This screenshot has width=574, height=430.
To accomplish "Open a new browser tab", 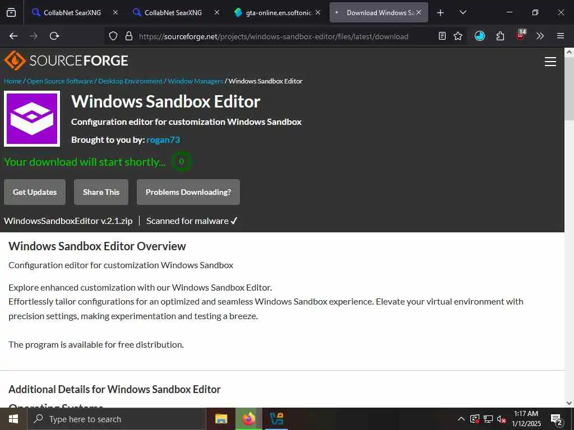I will [441, 13].
